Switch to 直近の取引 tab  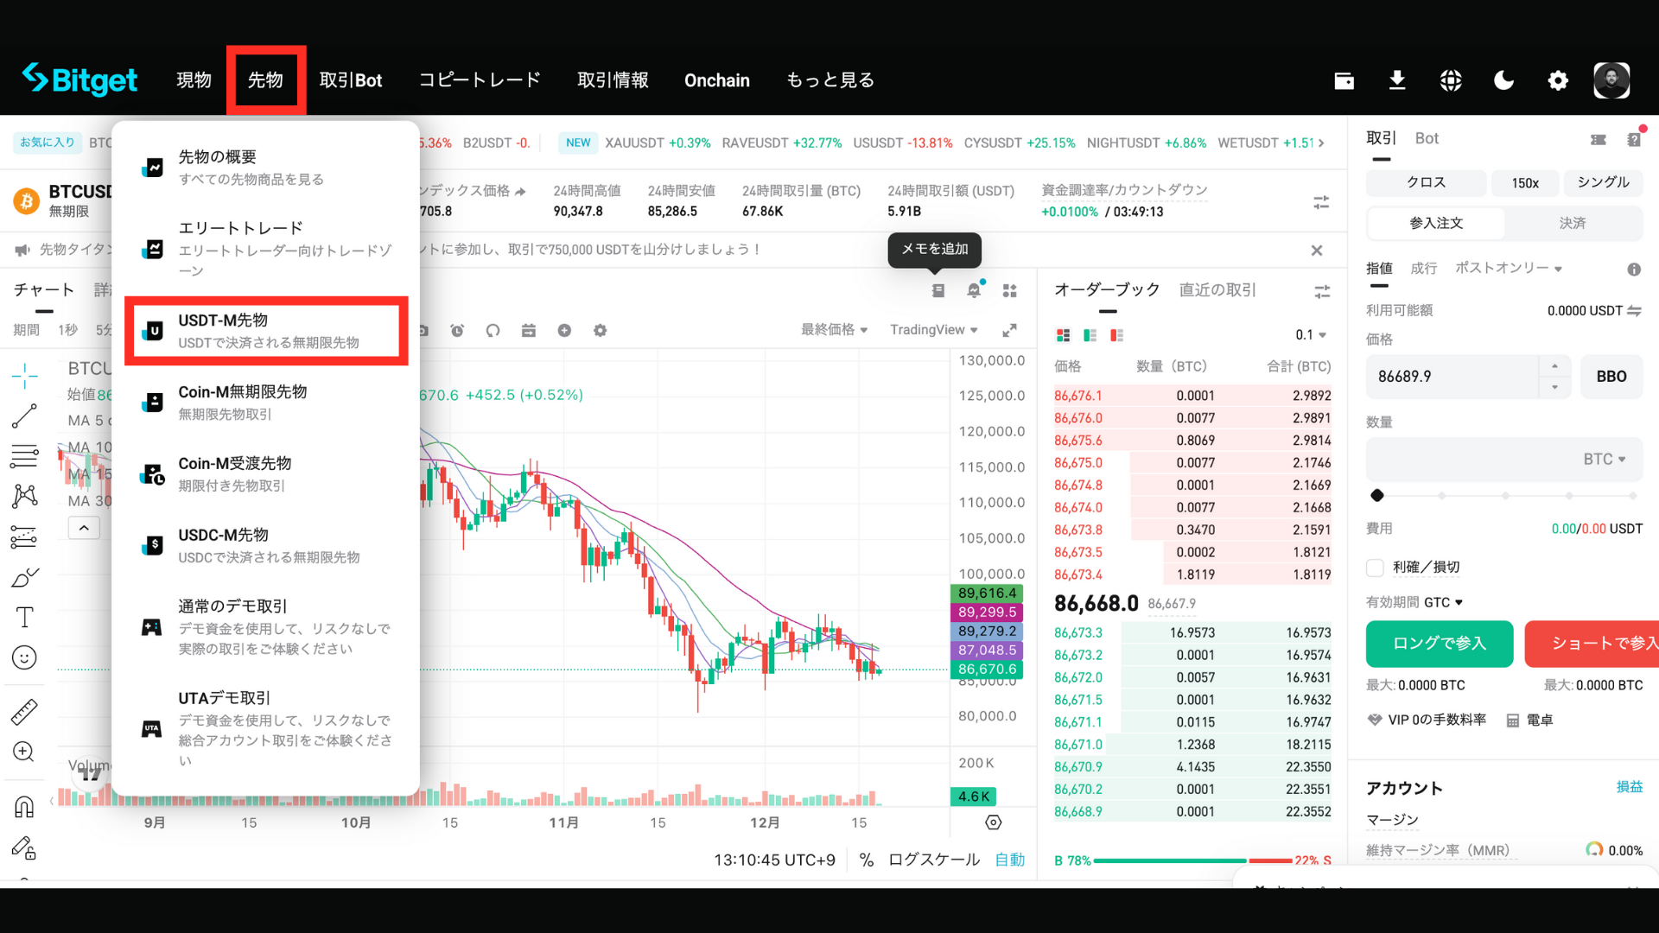1217,290
